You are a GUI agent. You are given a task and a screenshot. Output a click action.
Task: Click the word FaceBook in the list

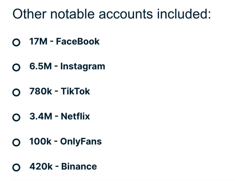tap(78, 42)
